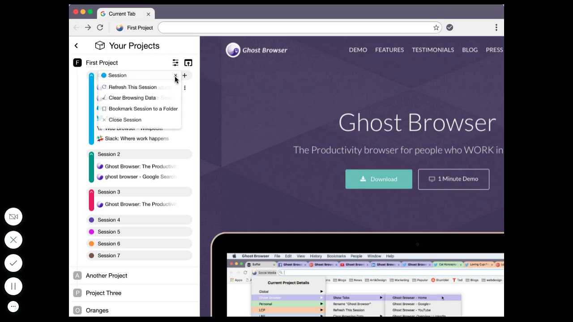
Task: Click First Project button in toolbar
Action: point(134,28)
